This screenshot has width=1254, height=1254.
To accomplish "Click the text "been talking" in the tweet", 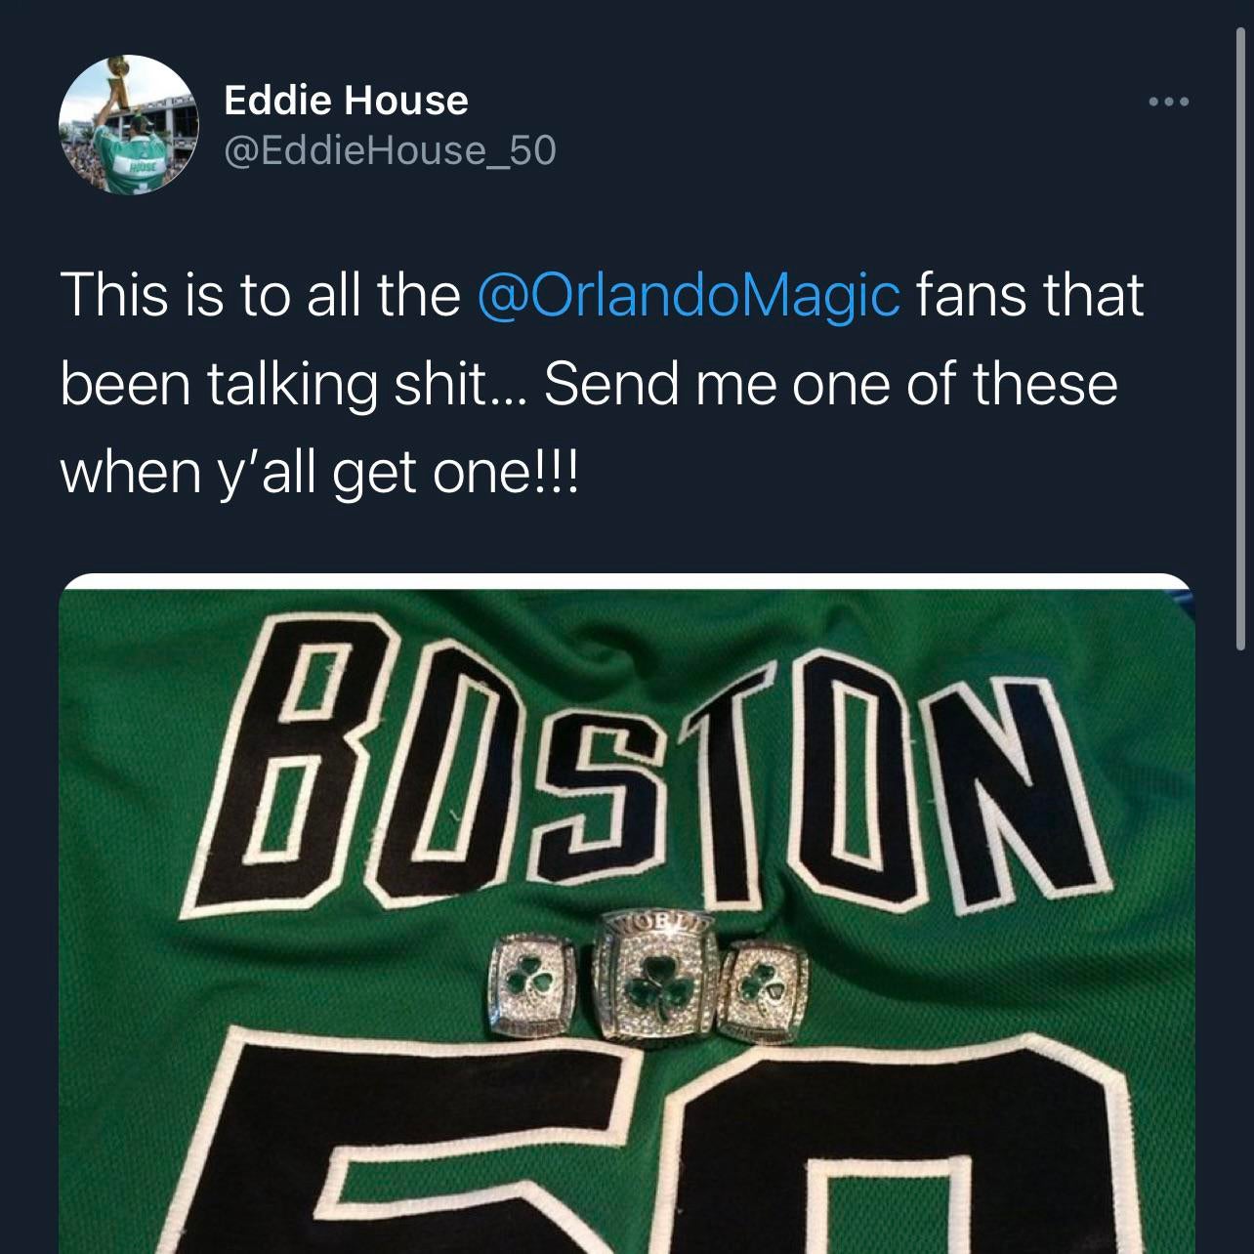I will 219,384.
